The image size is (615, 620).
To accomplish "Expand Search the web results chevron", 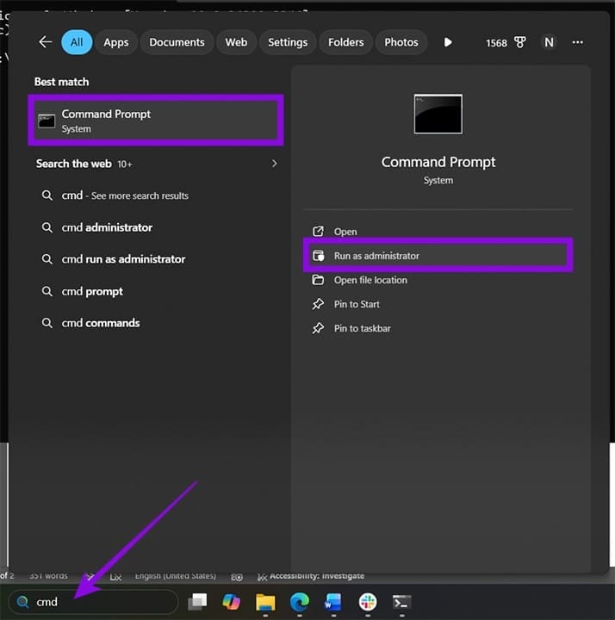I will click(274, 164).
